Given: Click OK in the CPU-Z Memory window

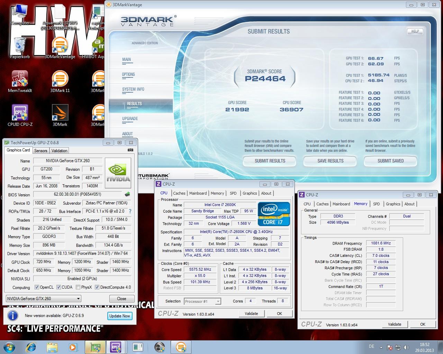Looking at the screenshot, I should click(x=423, y=324).
